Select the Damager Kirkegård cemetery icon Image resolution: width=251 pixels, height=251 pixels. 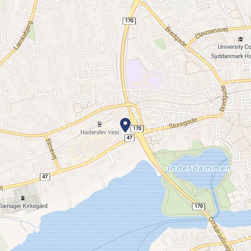pyautogui.click(x=23, y=198)
